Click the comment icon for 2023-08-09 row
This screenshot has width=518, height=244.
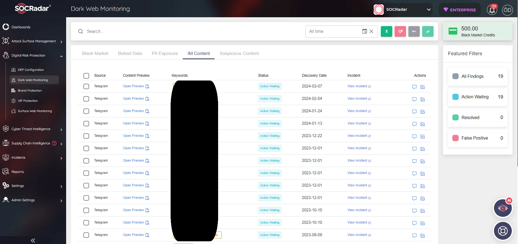tap(414, 235)
